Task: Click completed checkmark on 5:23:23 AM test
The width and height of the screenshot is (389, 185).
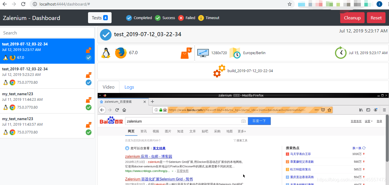Action: point(89,83)
